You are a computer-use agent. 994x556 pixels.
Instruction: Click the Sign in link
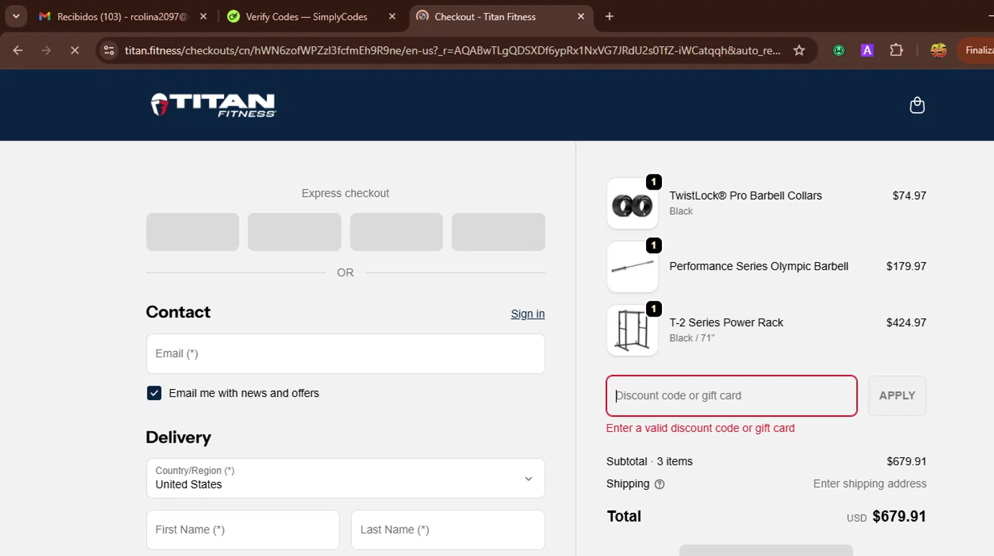527,314
